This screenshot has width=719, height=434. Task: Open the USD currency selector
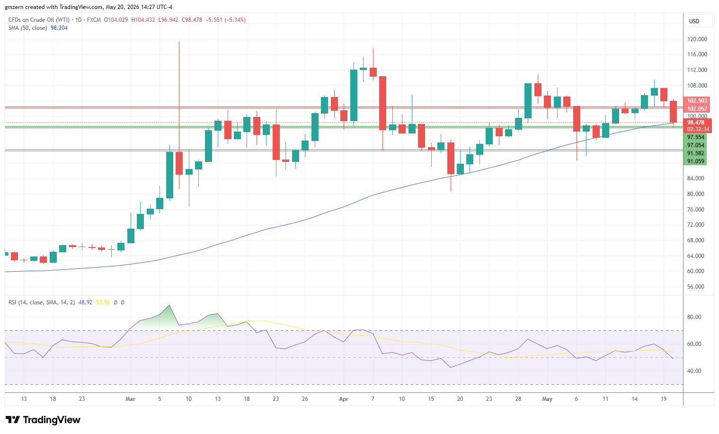pyautogui.click(x=698, y=21)
